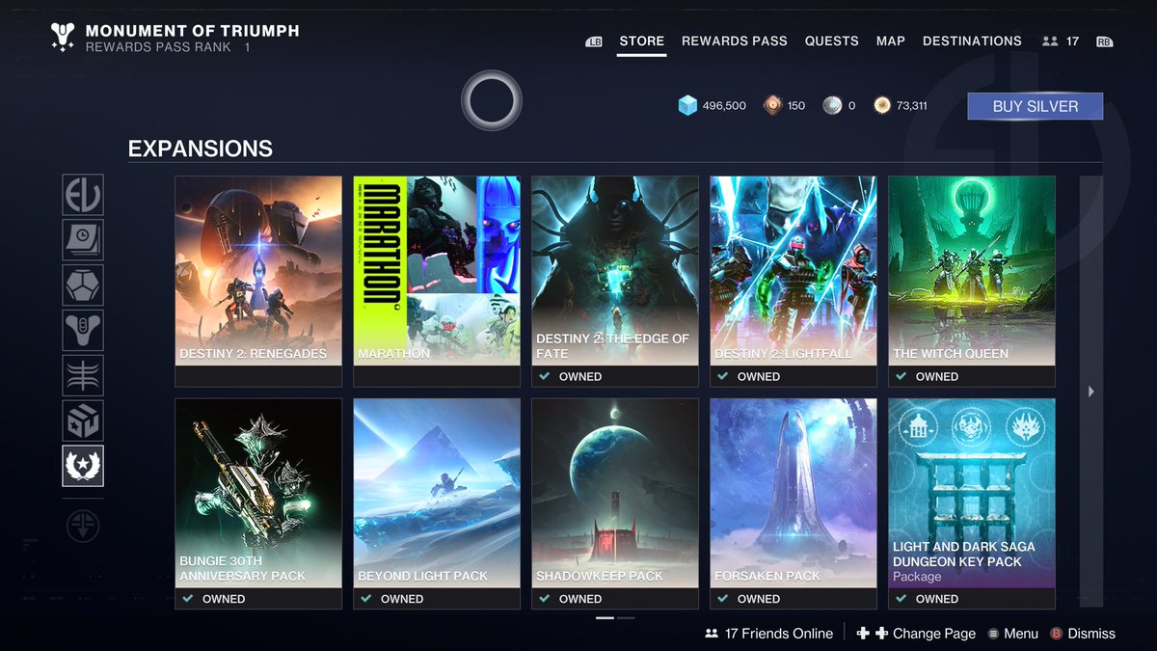
Task: Click the red B Dismiss glyph
Action: click(x=1056, y=634)
